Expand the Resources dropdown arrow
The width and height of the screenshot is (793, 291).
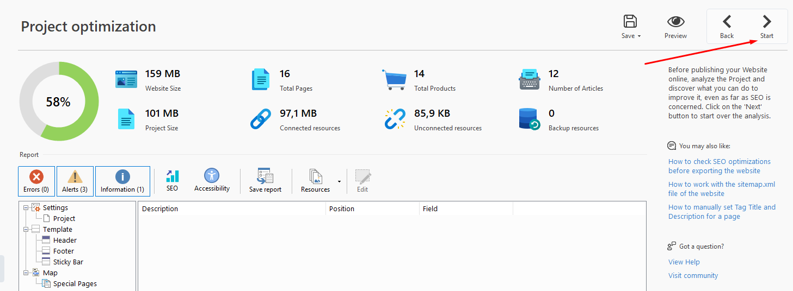(x=340, y=181)
